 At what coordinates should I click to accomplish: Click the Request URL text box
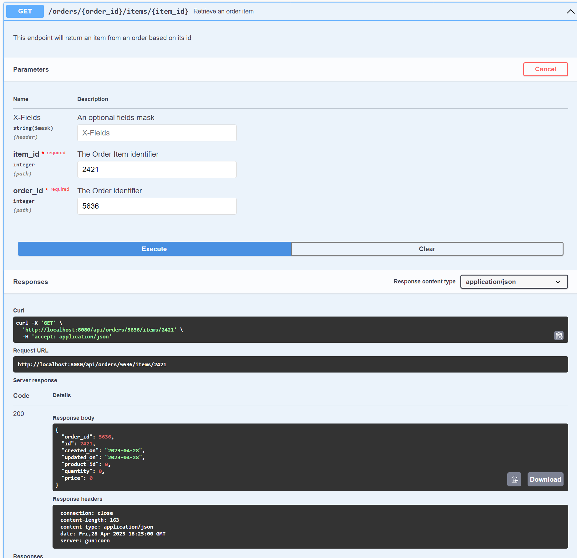[291, 364]
